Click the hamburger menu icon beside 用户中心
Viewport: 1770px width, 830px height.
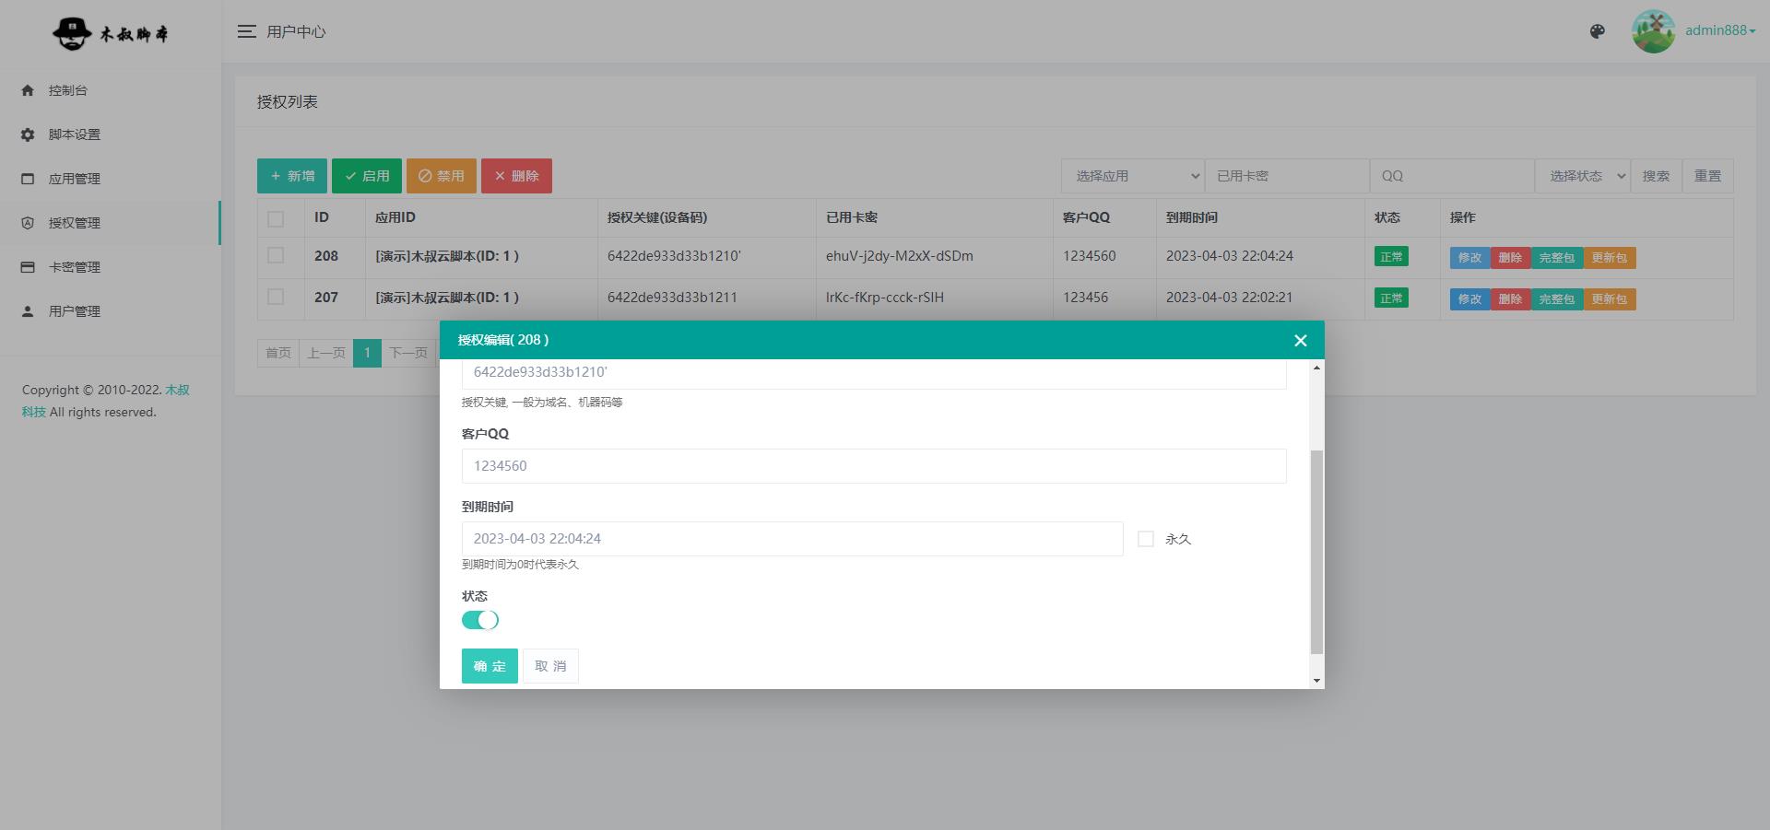click(246, 31)
